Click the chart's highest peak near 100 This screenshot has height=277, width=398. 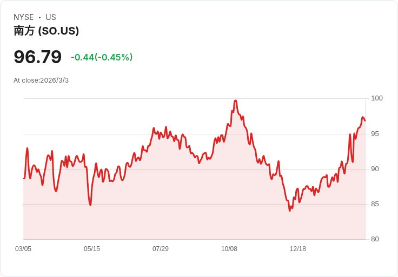[x=235, y=100]
